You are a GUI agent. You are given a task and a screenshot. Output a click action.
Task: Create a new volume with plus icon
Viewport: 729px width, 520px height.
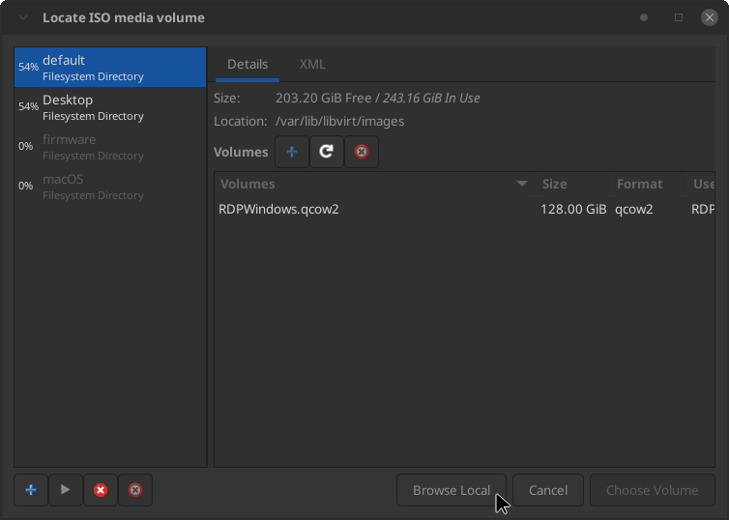point(292,152)
